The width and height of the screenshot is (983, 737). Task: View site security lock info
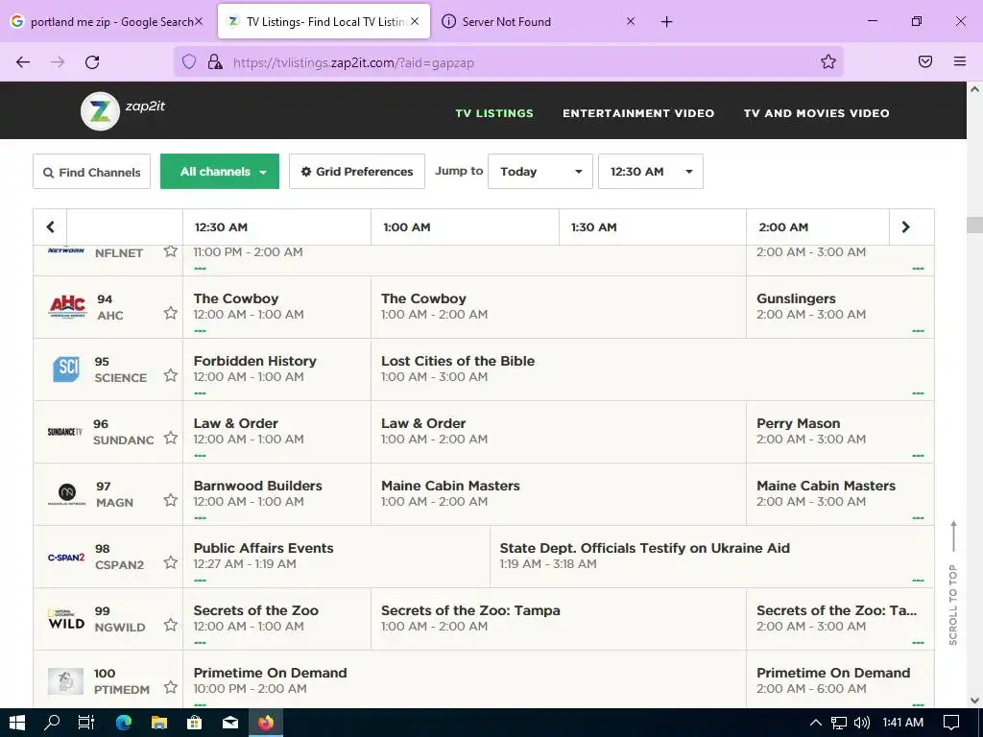click(215, 61)
